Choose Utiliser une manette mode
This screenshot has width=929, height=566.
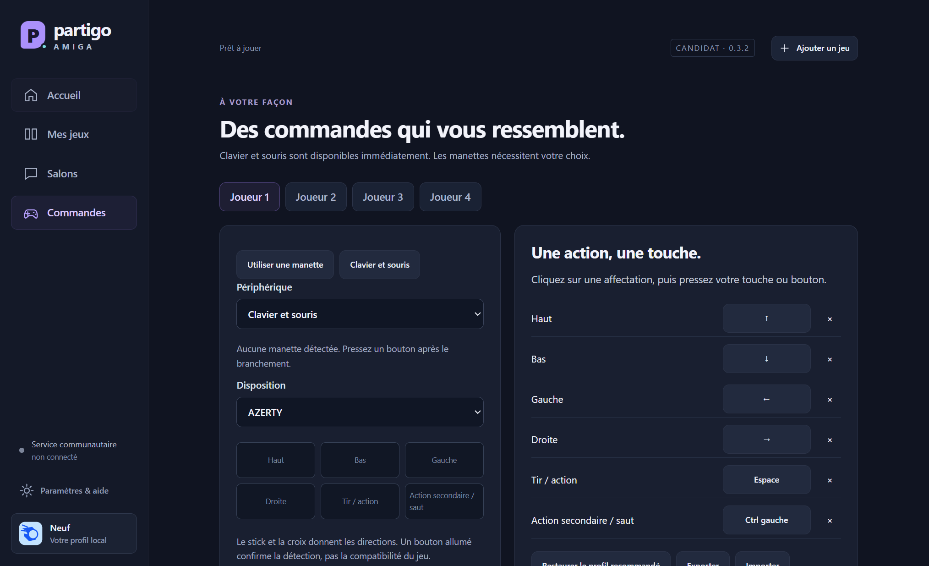click(x=285, y=265)
